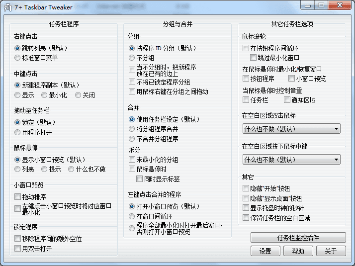
Task: Select 新建程序副本（默认） for middle click
Action: (x=17, y=85)
